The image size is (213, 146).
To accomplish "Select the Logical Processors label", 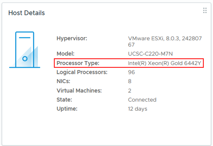I will point(82,72).
